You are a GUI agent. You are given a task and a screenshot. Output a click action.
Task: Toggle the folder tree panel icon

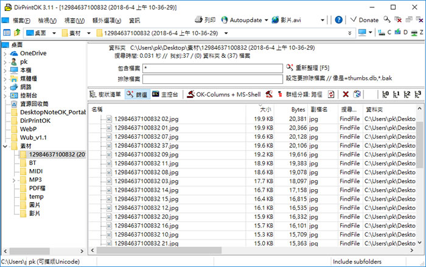pos(7,33)
